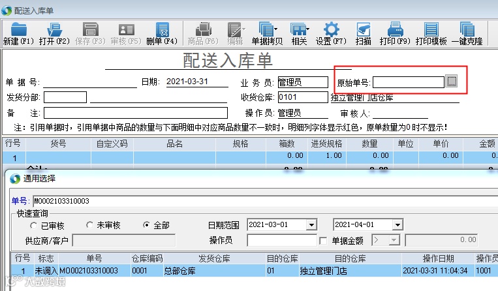Delete the document with 删单 (F4)
Image resolution: width=498 pixels, height=291 pixels.
pyautogui.click(x=162, y=34)
